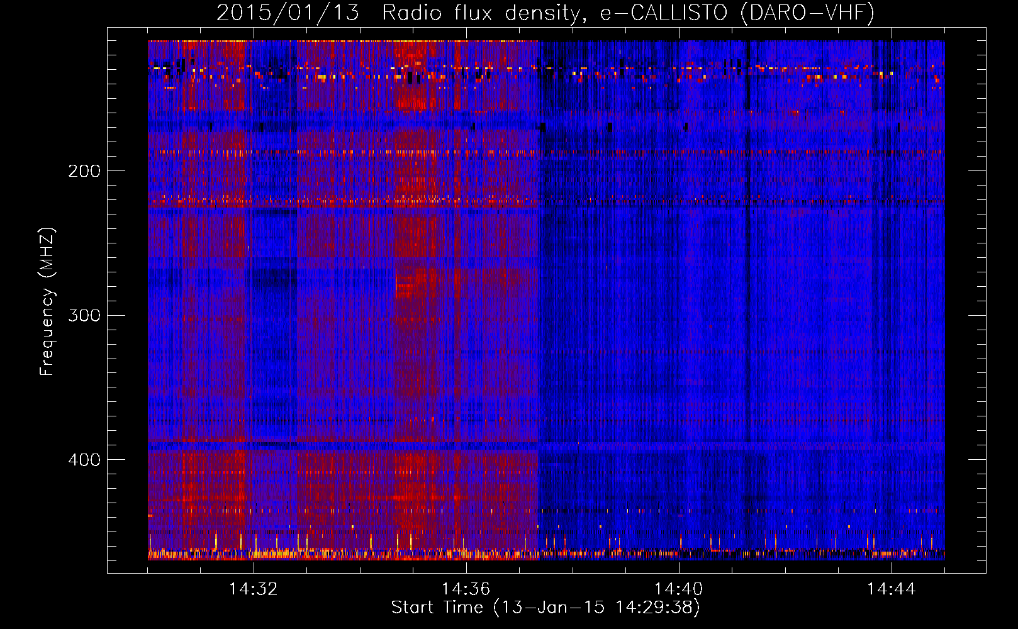Select the 14:36 time tick label
This screenshot has height=629, width=1018.
tap(466, 589)
